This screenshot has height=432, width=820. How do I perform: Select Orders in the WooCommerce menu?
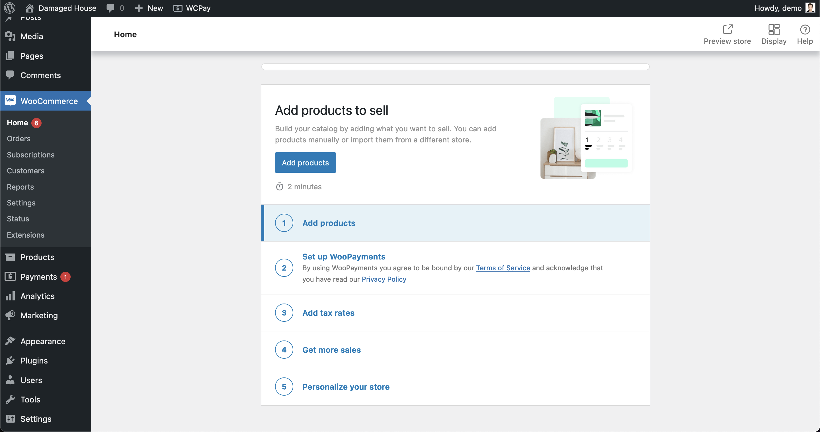tap(18, 138)
